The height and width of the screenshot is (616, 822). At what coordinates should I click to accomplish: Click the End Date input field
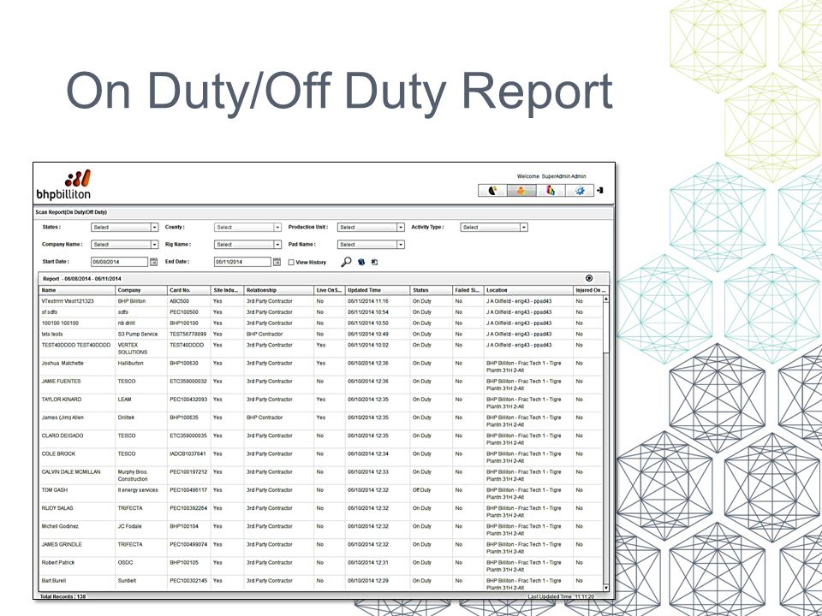242,262
